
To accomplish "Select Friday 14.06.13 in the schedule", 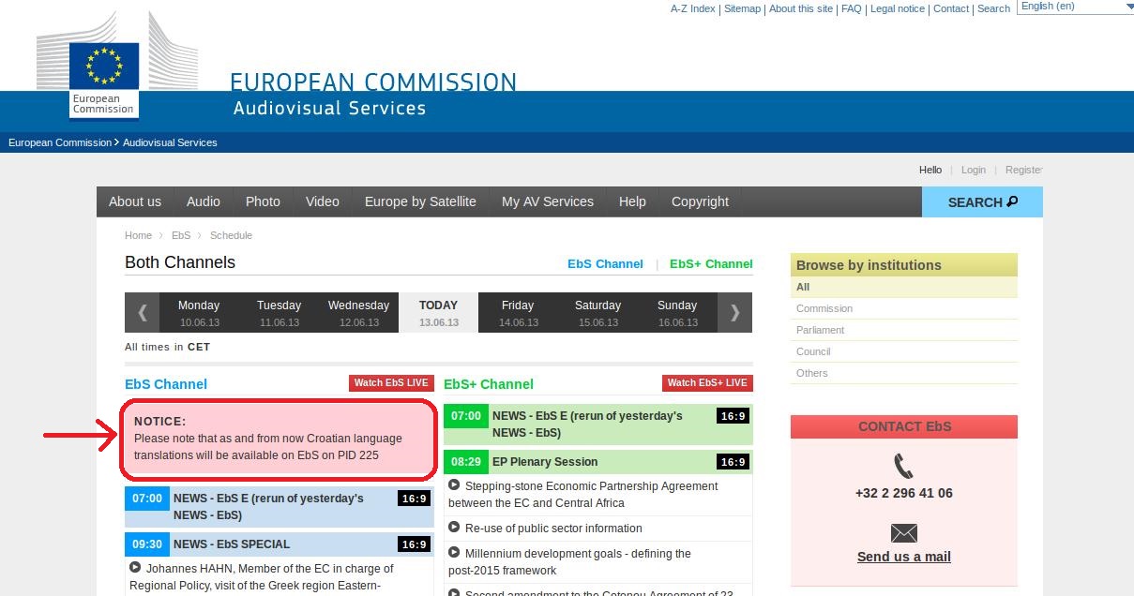I will pyautogui.click(x=518, y=313).
